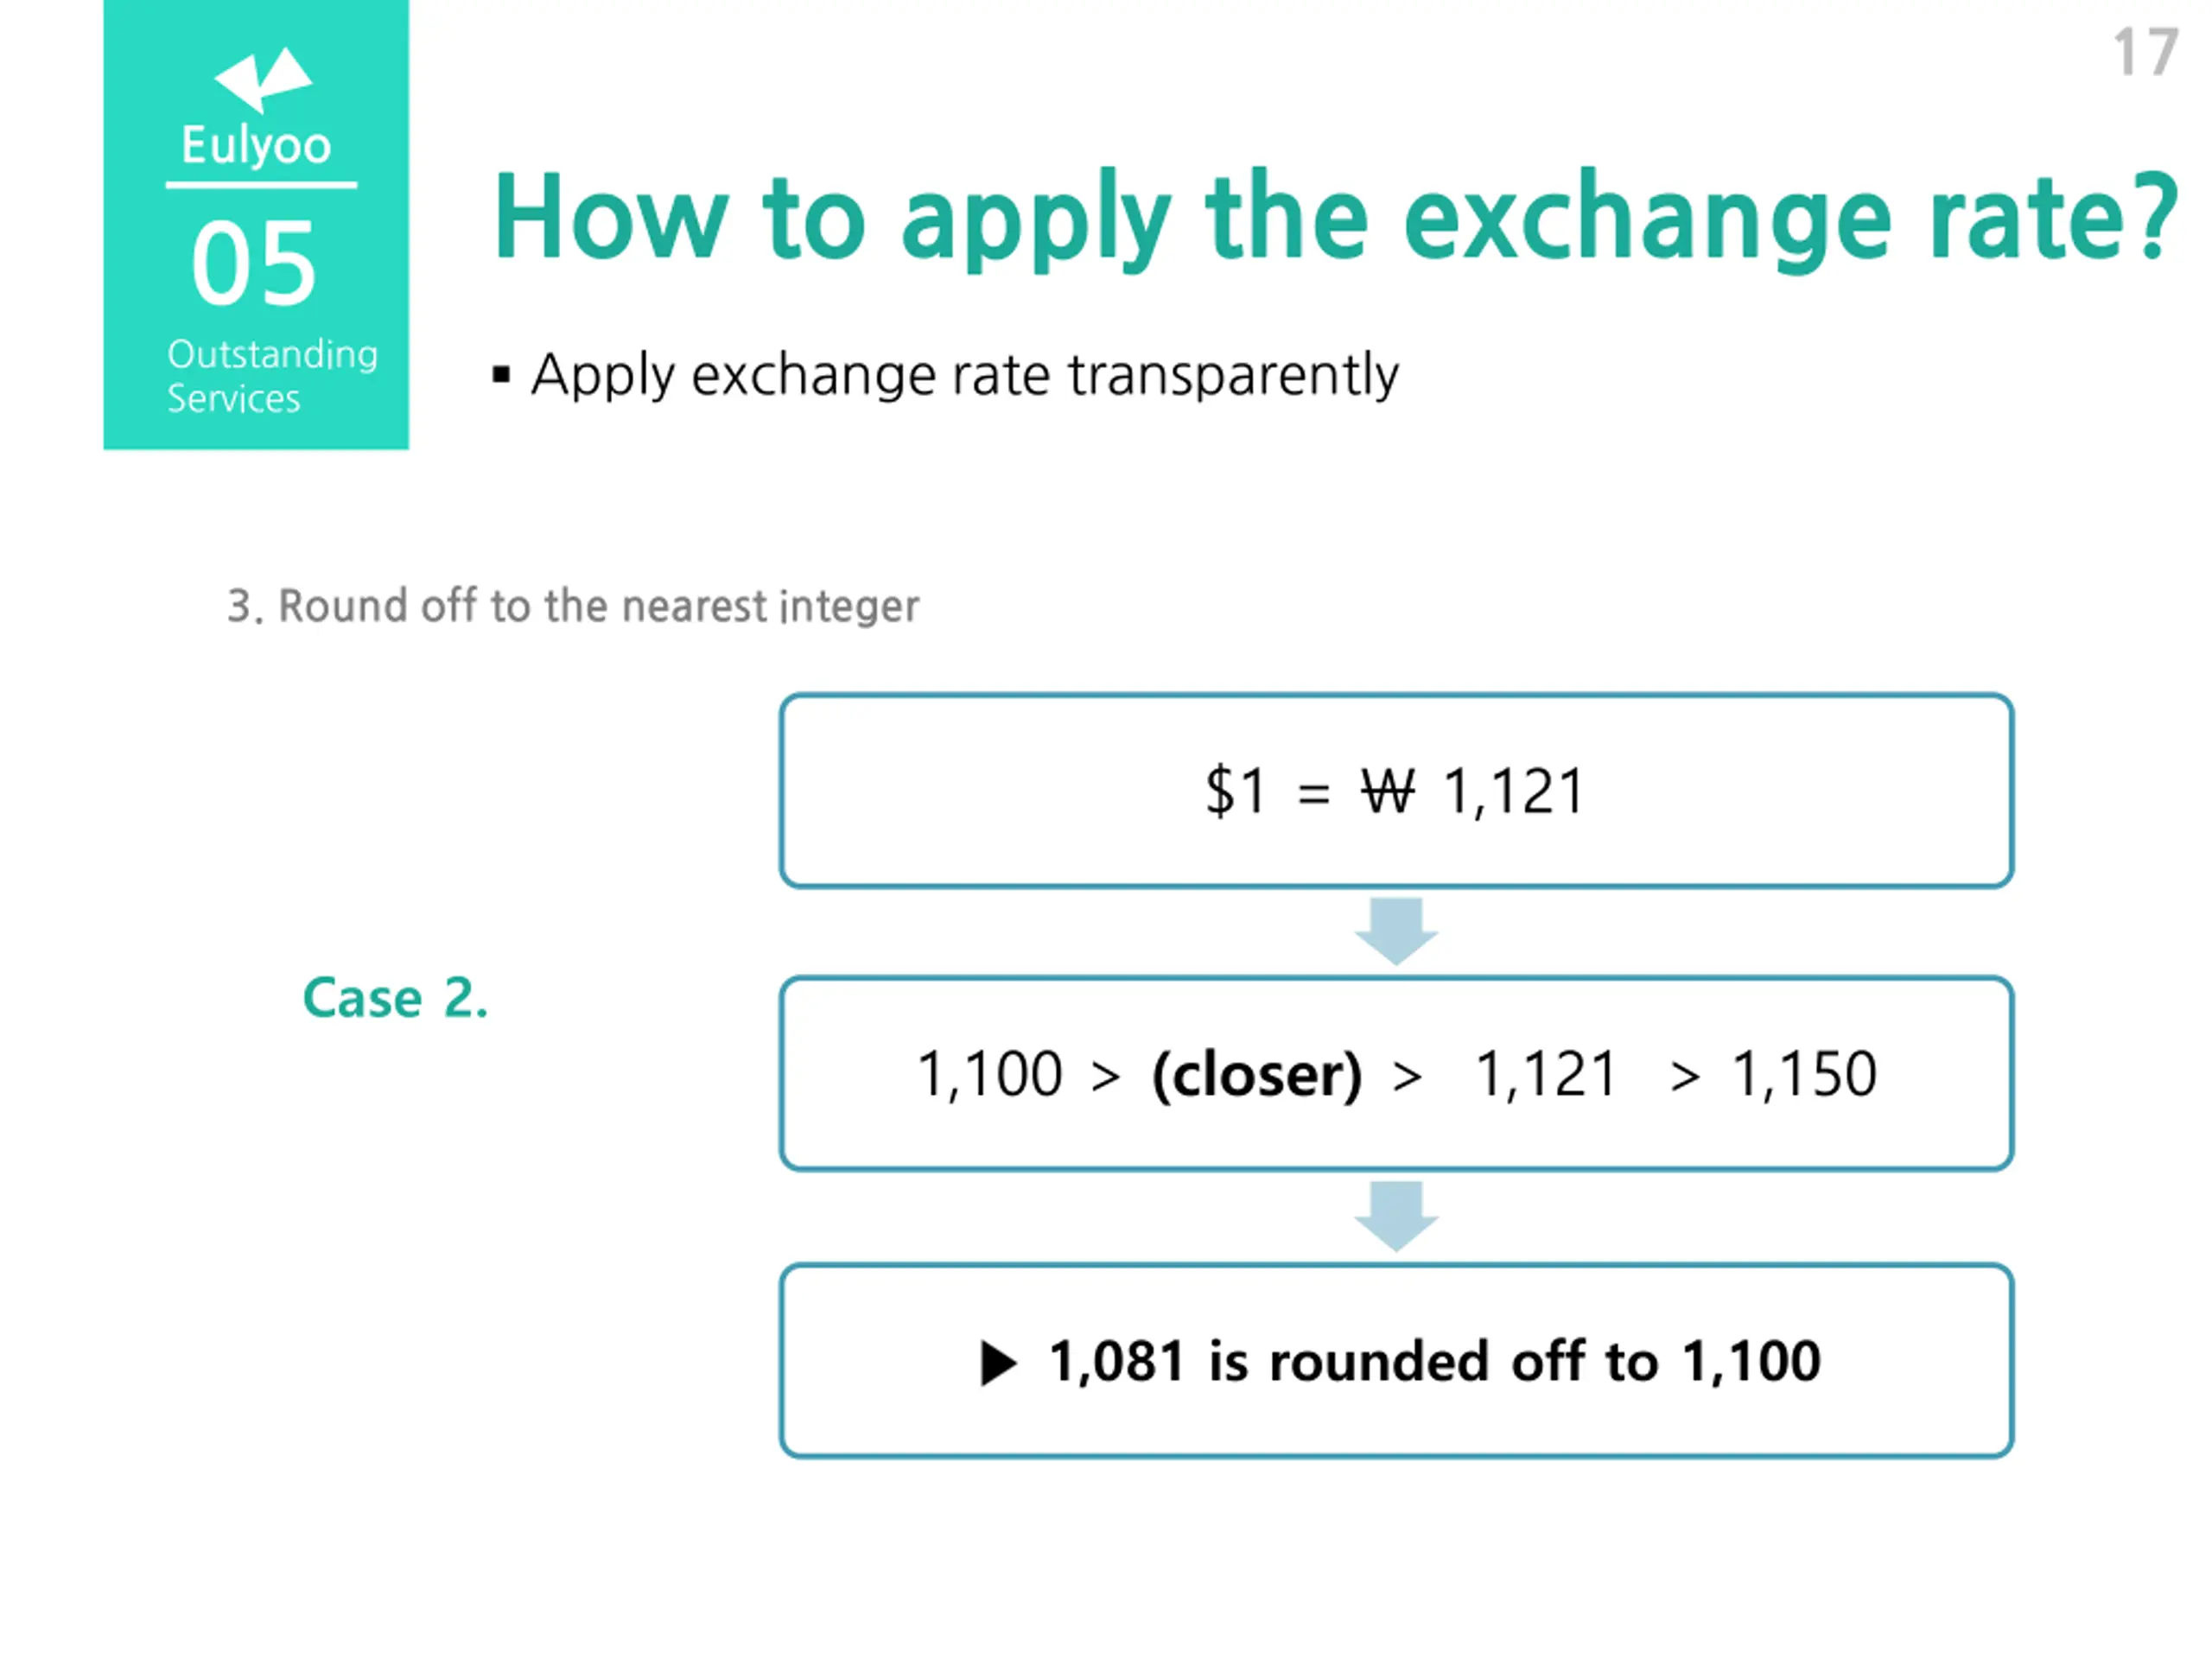
Task: Click 'Round off to the nearest integer' heading
Action: [573, 606]
